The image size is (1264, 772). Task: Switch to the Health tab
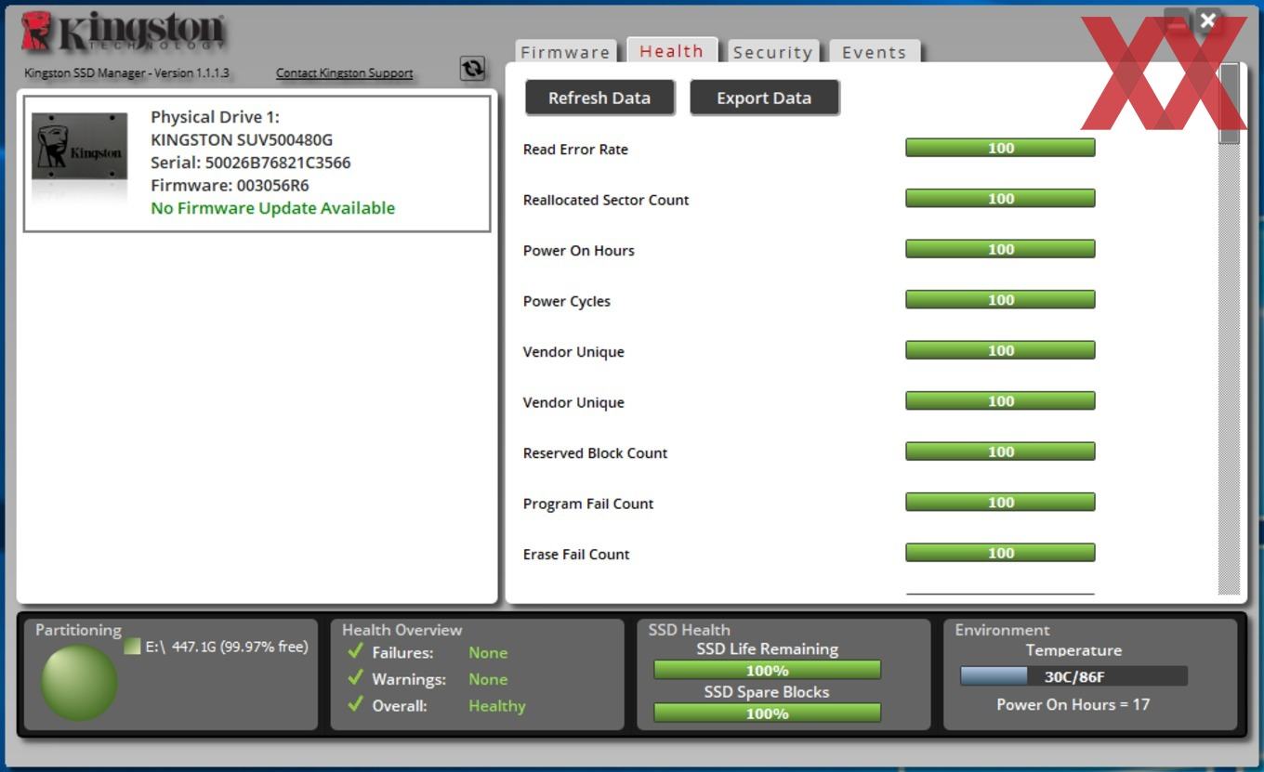click(x=671, y=51)
